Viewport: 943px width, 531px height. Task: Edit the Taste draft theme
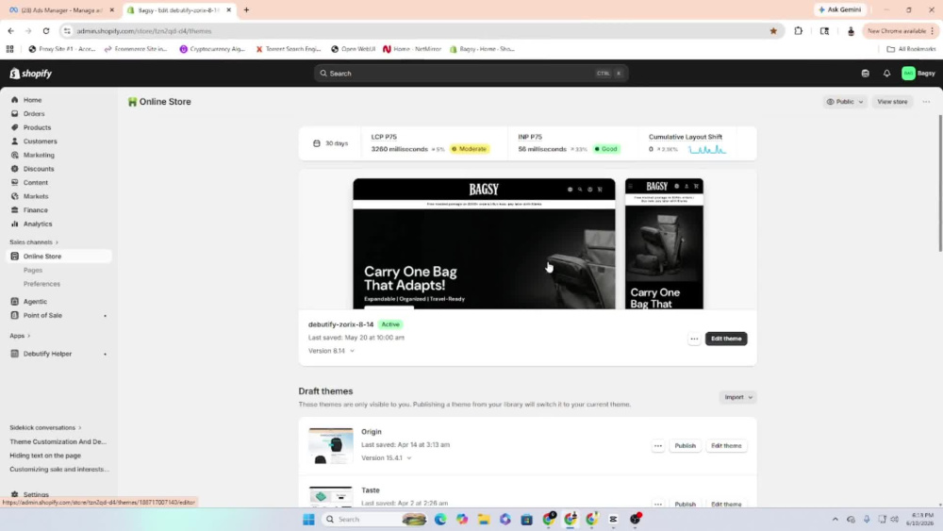click(726, 504)
